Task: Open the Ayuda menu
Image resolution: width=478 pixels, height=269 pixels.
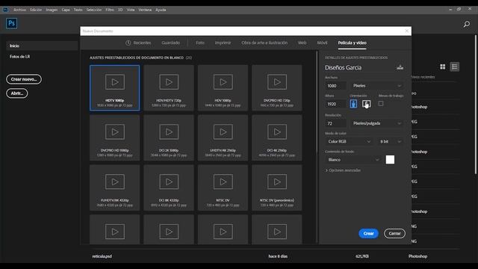Action: (x=161, y=10)
